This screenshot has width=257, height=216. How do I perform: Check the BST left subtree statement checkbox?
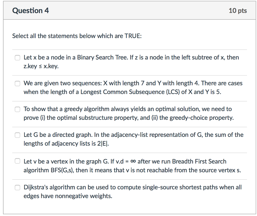point(17,58)
